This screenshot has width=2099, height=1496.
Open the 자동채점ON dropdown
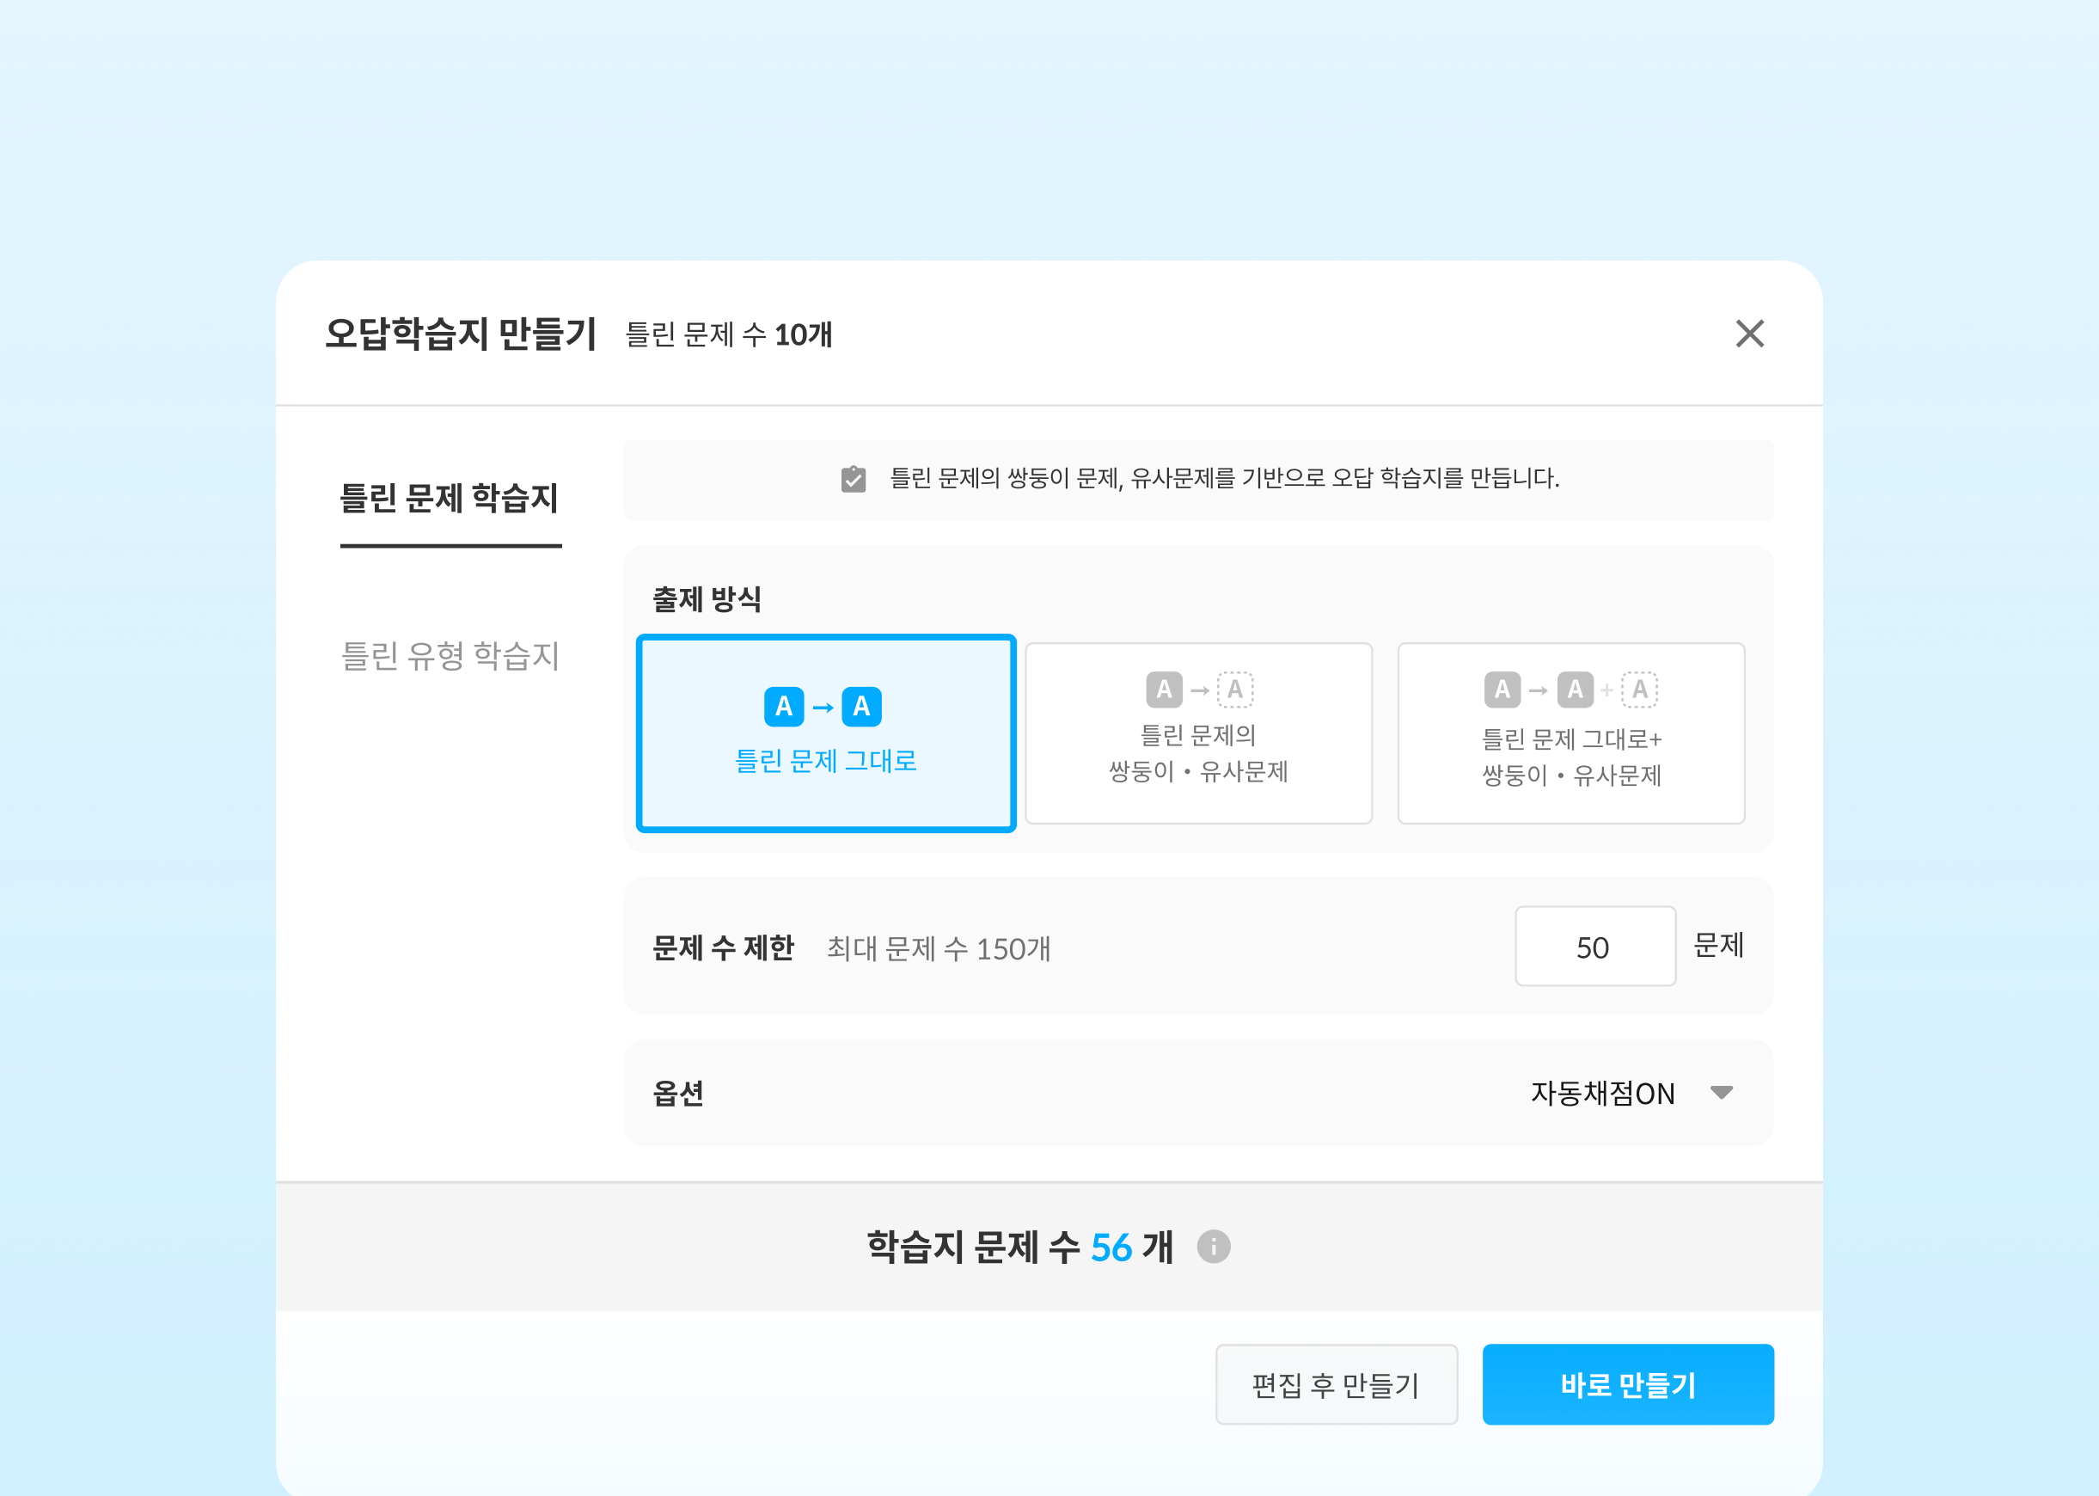tap(1601, 1094)
